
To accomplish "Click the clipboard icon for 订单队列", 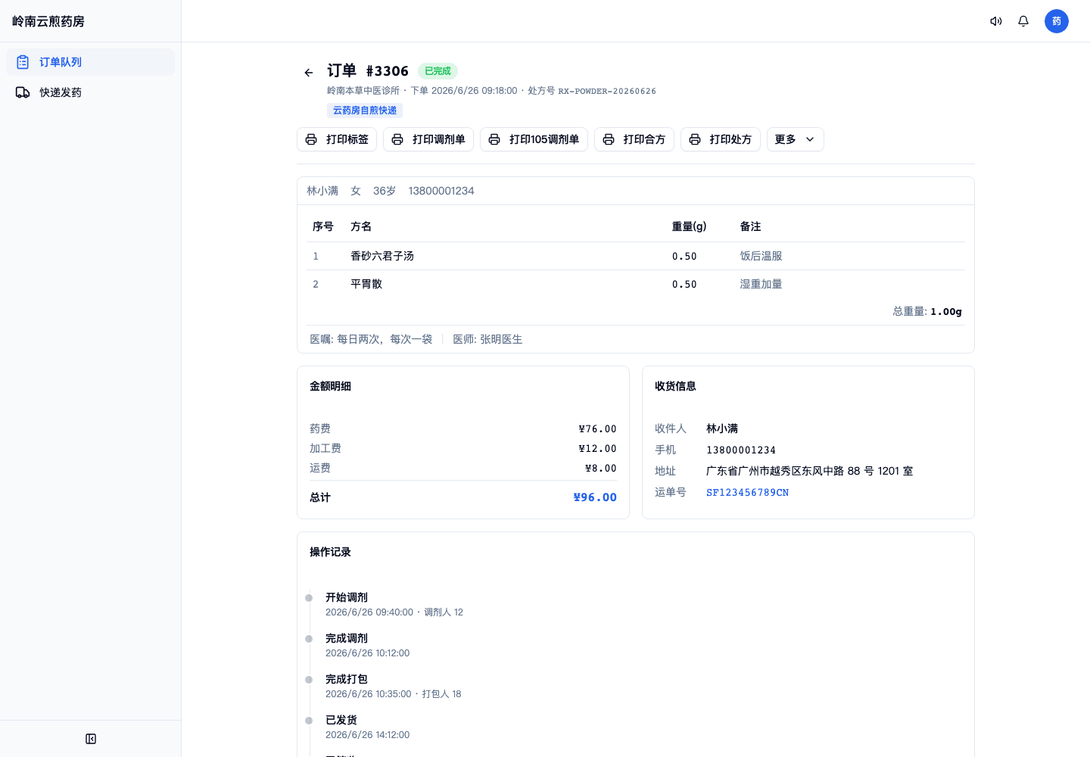I will pyautogui.click(x=23, y=62).
